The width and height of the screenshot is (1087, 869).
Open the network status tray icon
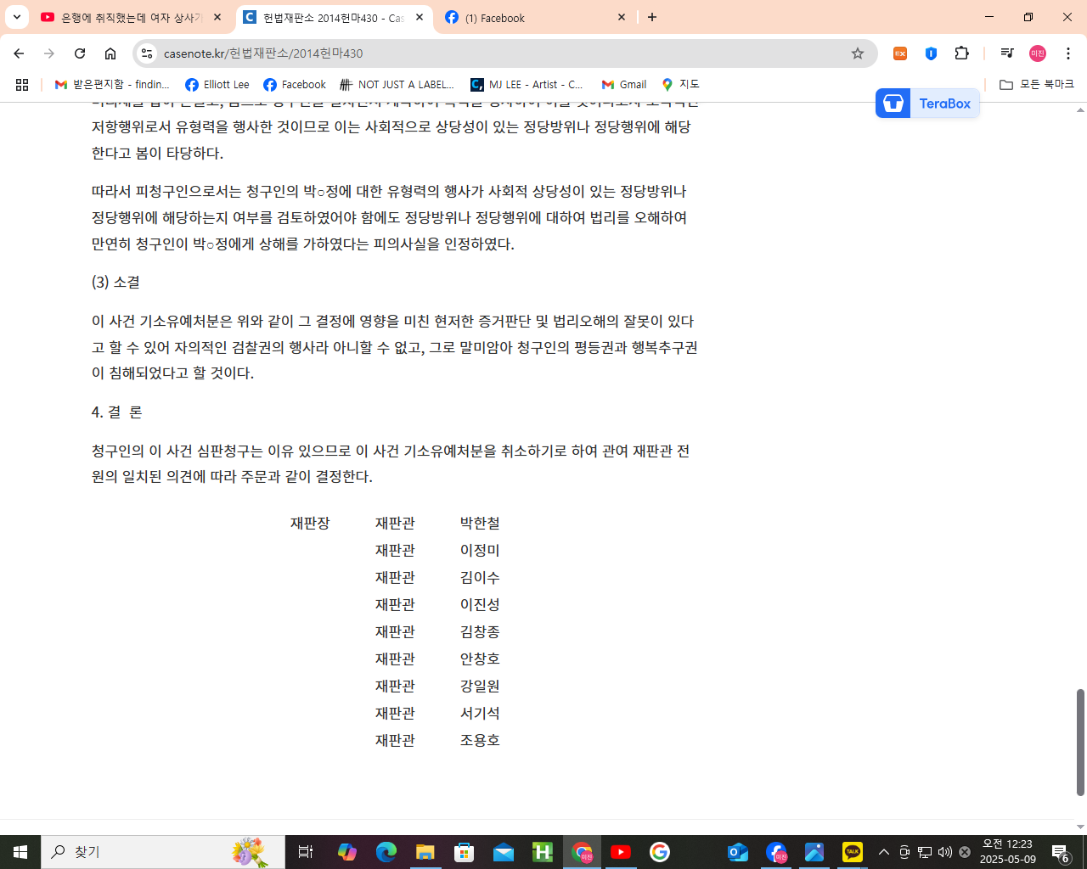click(x=925, y=852)
